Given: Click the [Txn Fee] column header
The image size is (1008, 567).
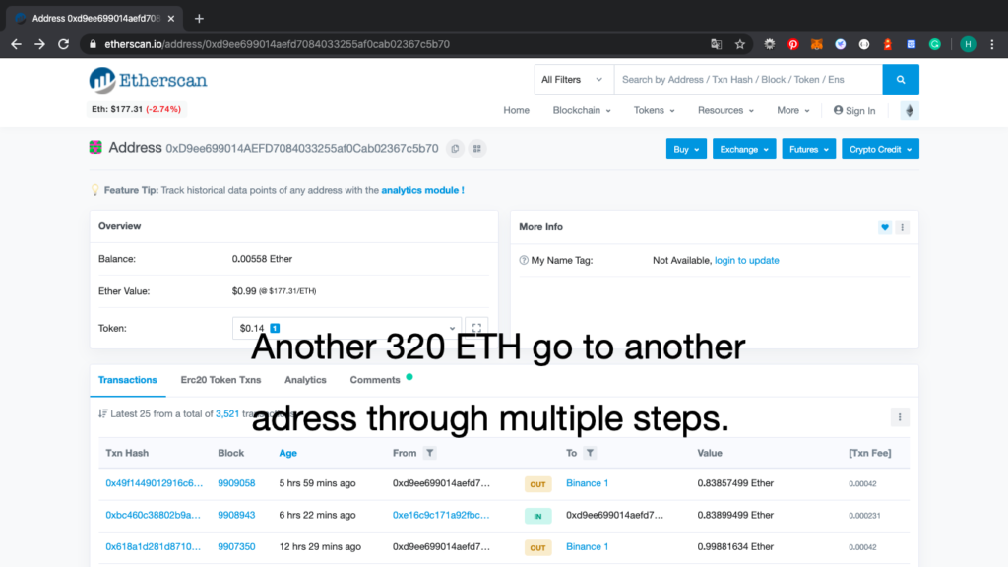Looking at the screenshot, I should [x=870, y=453].
